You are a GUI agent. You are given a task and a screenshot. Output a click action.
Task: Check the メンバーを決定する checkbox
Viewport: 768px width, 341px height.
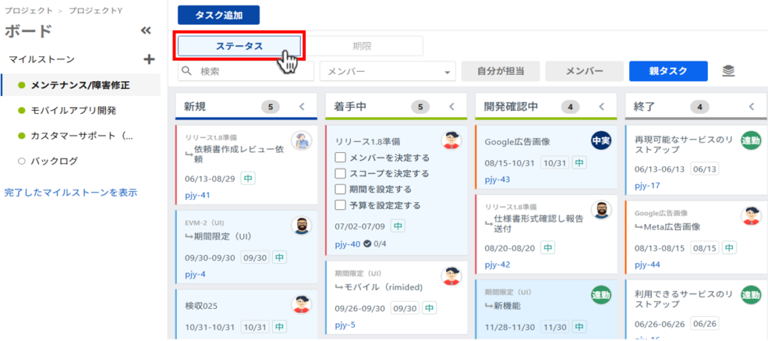(340, 158)
